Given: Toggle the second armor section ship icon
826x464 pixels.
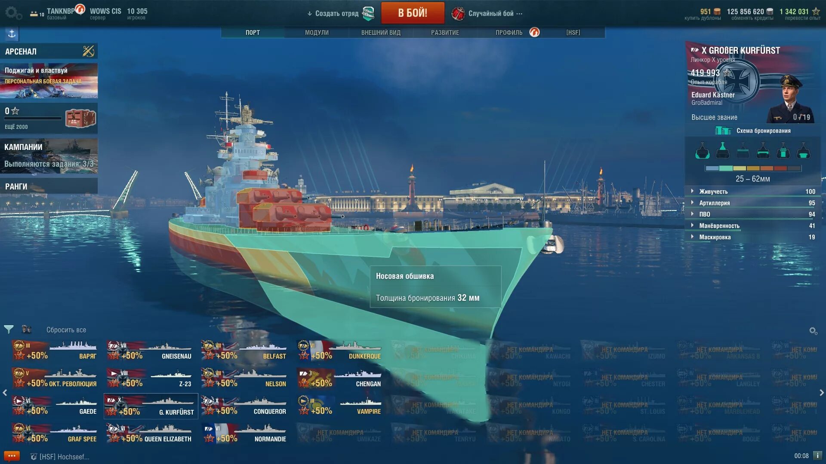Looking at the screenshot, I should (x=722, y=150).
